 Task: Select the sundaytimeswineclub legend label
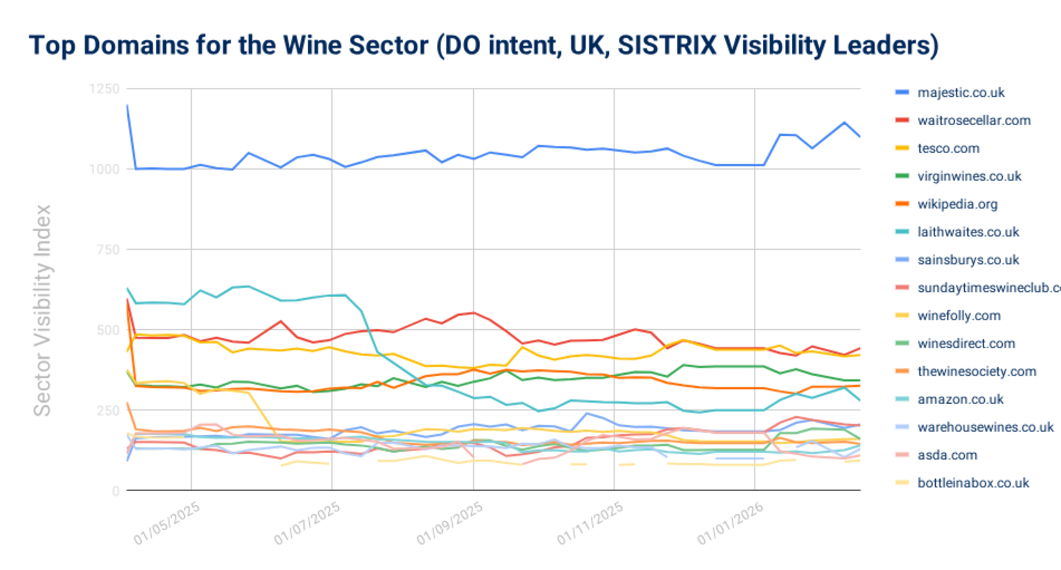click(x=988, y=288)
